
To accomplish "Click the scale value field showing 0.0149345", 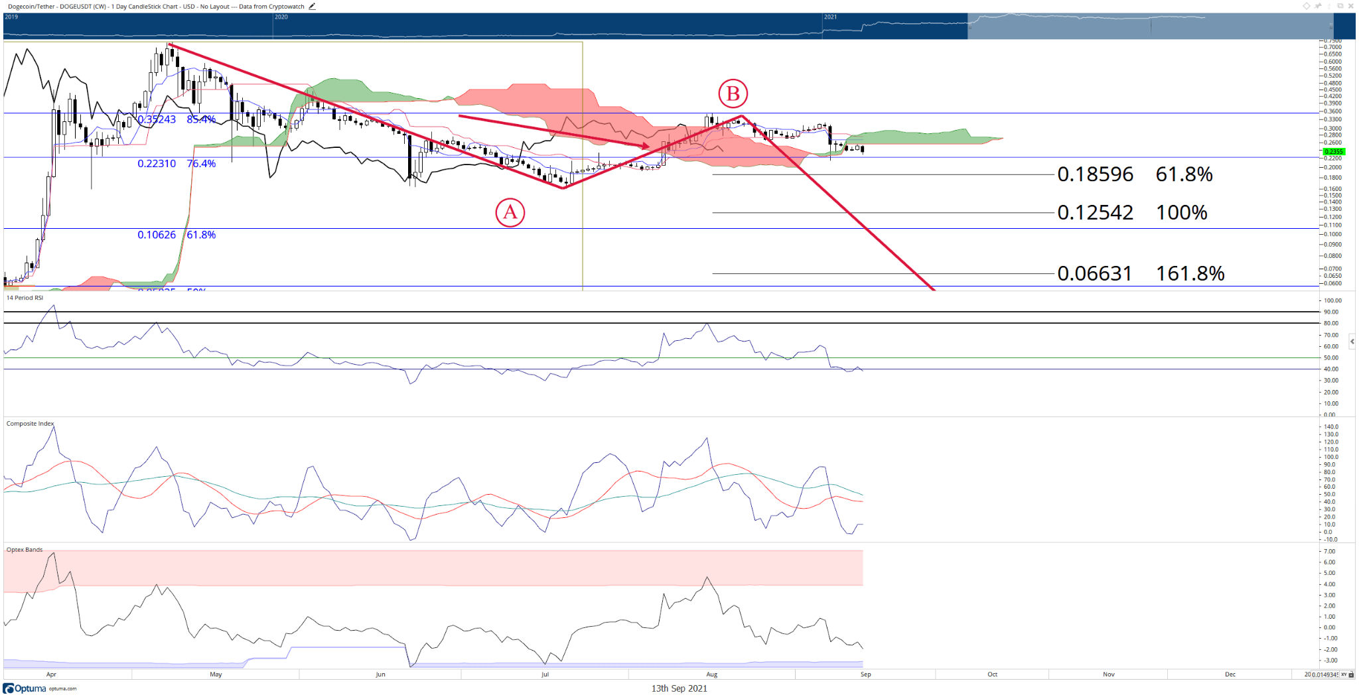I will [1325, 674].
